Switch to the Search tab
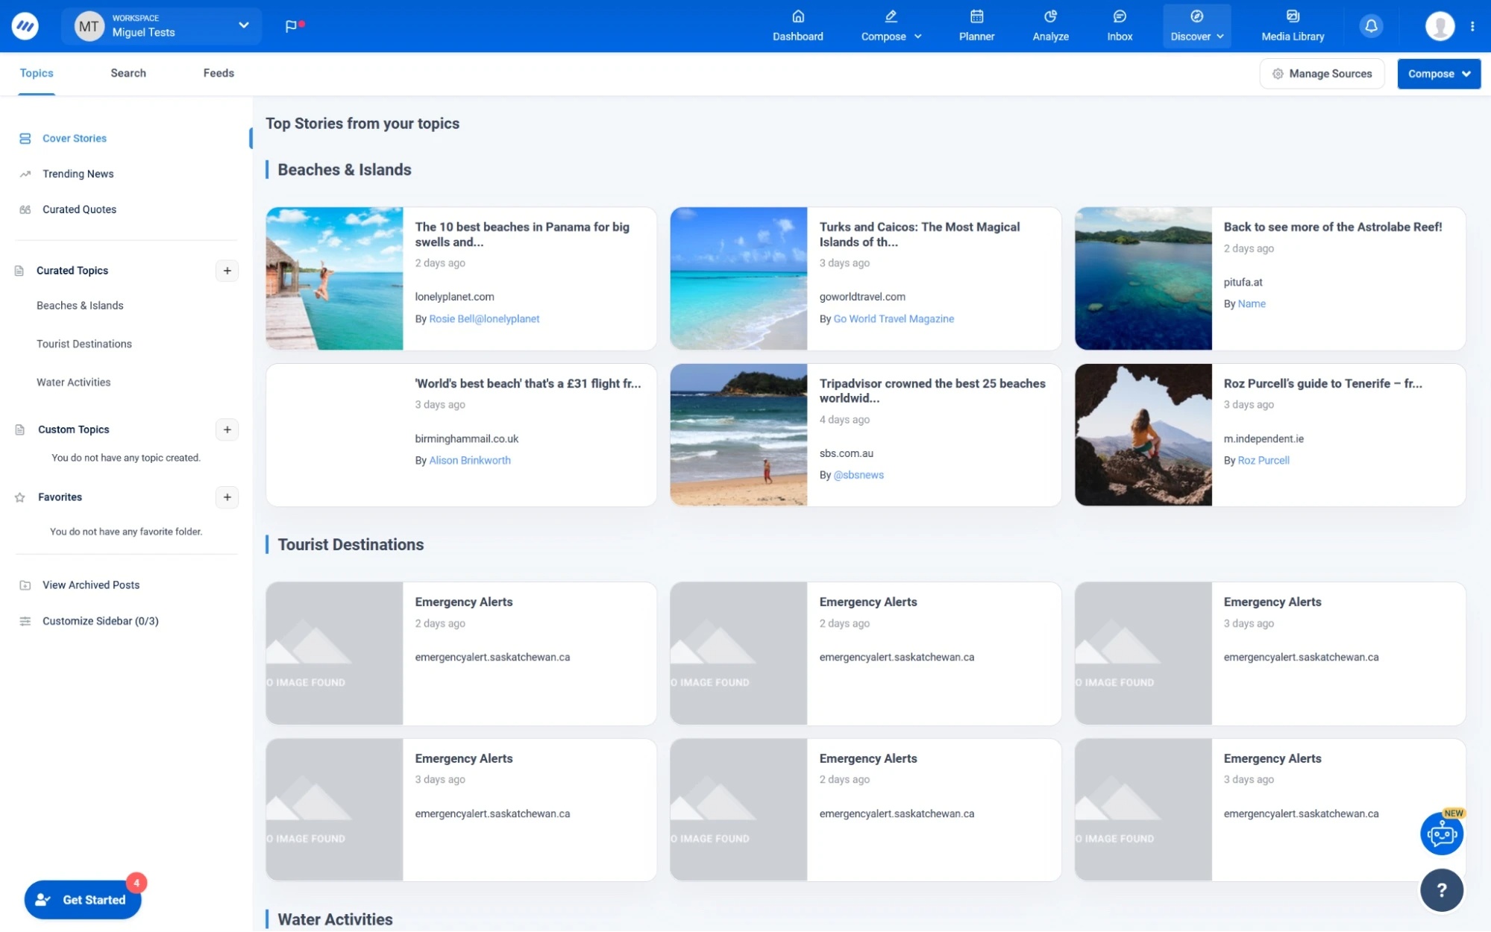The image size is (1491, 932). point(128,73)
